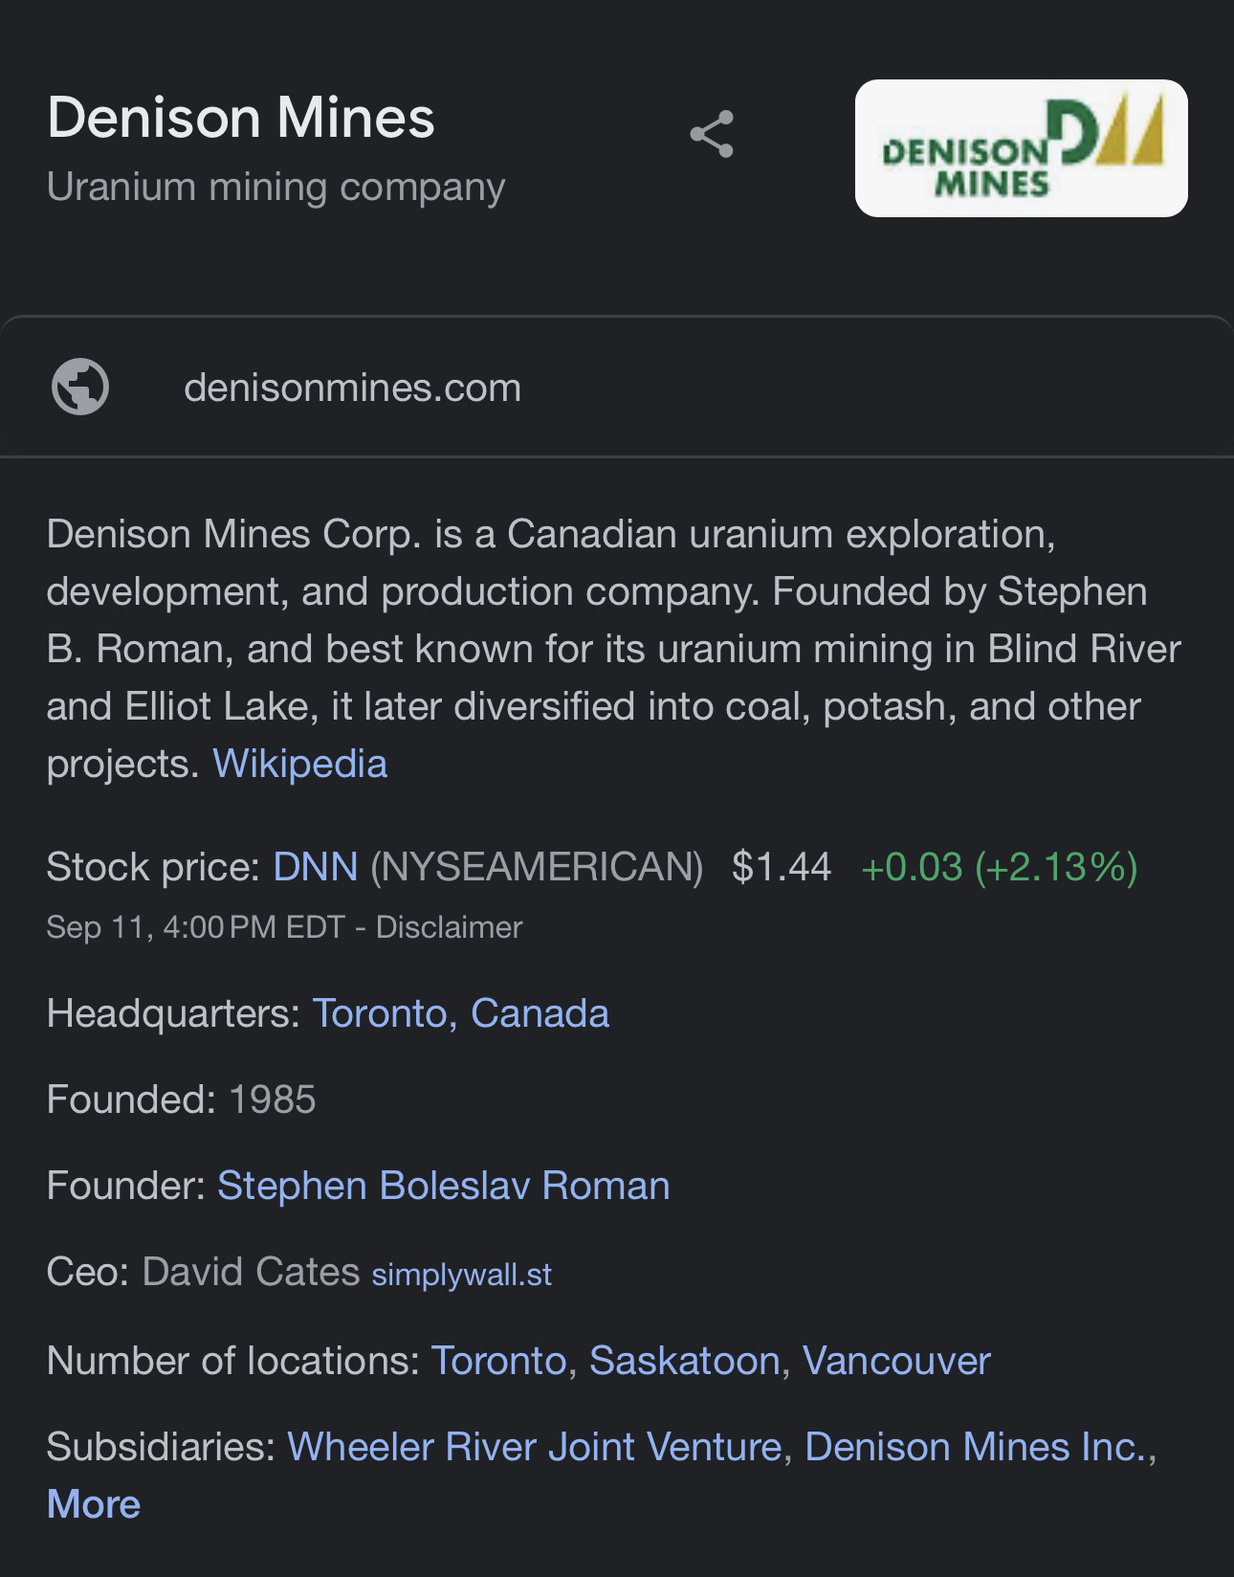Tap the share icon

(712, 134)
